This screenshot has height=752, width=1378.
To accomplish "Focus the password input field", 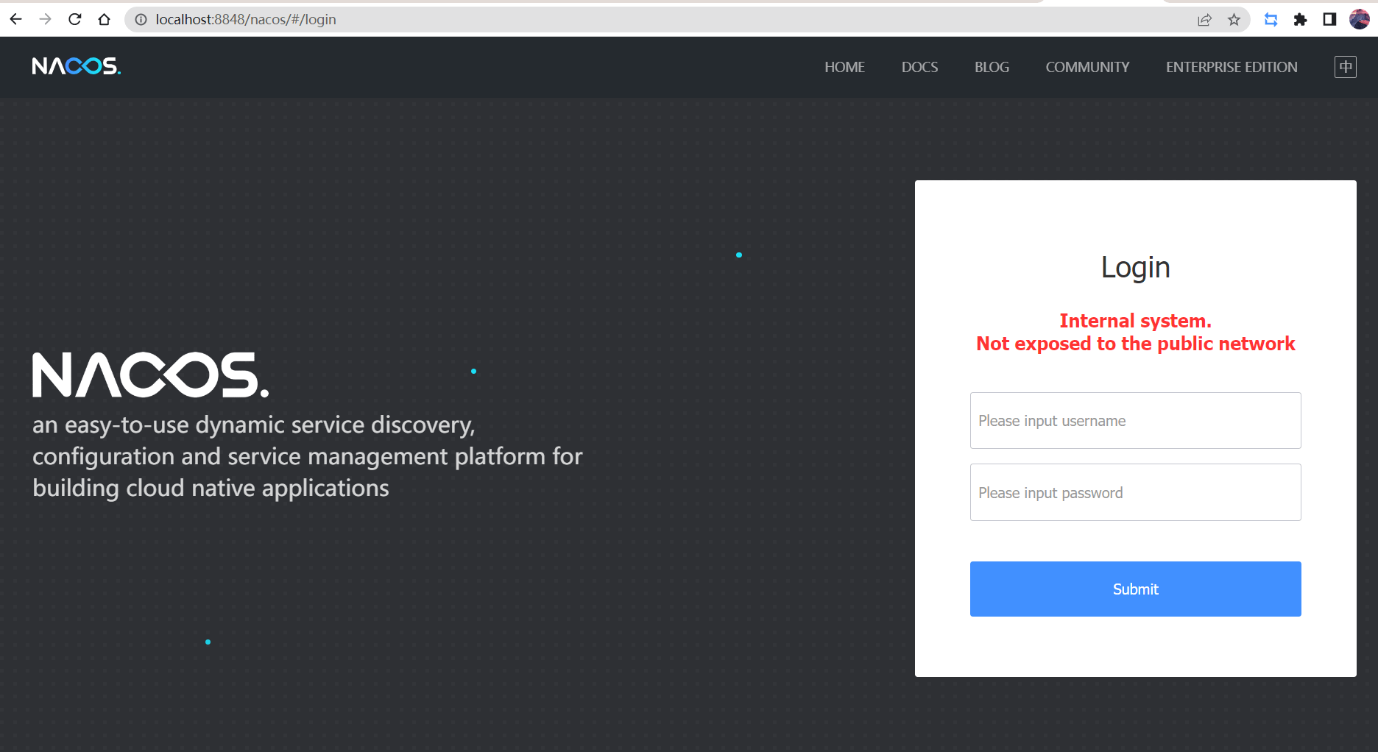I will pos(1135,492).
